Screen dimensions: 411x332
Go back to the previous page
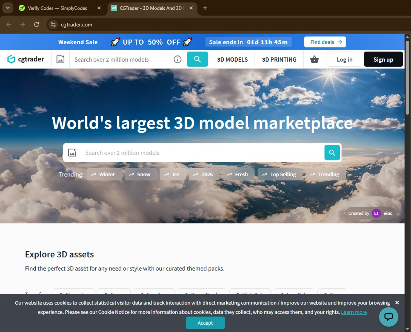coord(9,25)
